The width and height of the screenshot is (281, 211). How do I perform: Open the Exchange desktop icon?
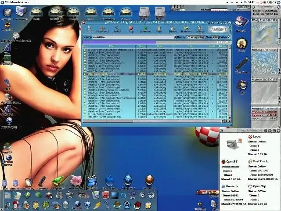point(7,60)
